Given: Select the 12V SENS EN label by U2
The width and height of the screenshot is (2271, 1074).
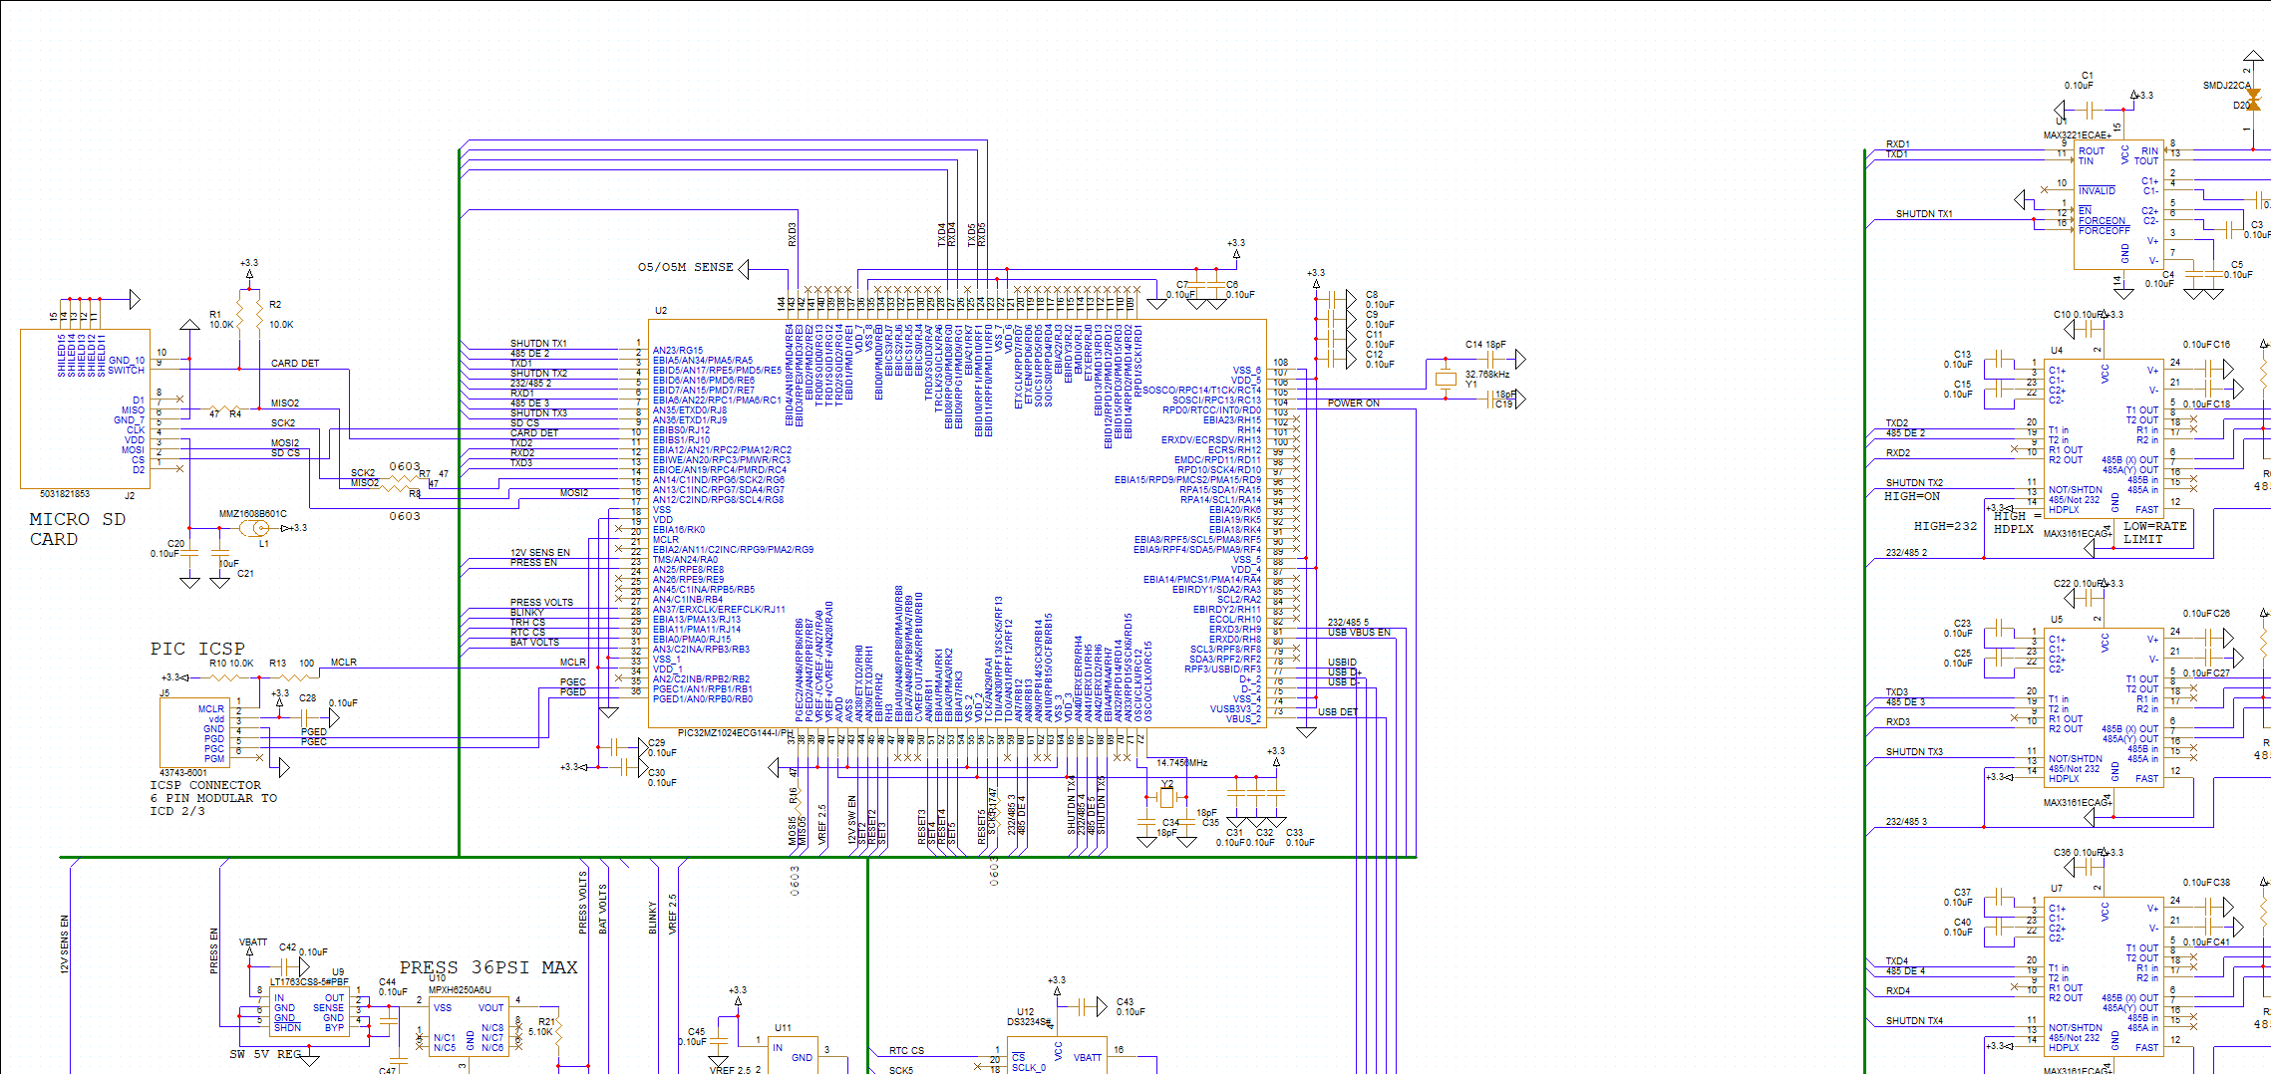Looking at the screenshot, I should 540,553.
